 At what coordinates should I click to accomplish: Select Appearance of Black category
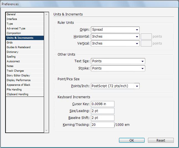25,85
